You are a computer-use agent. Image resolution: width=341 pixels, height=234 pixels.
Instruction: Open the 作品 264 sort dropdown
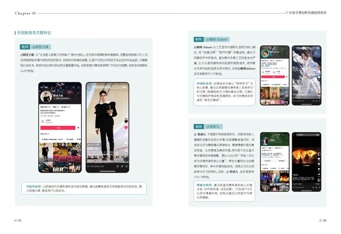tap(45, 134)
